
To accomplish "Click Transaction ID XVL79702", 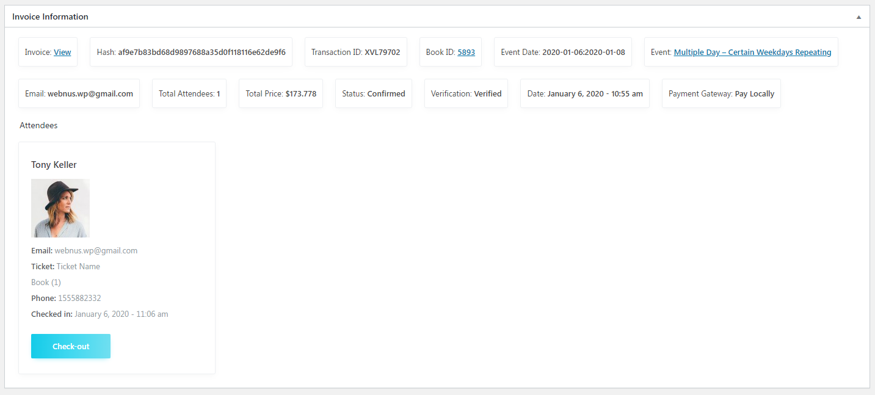I will 355,53.
